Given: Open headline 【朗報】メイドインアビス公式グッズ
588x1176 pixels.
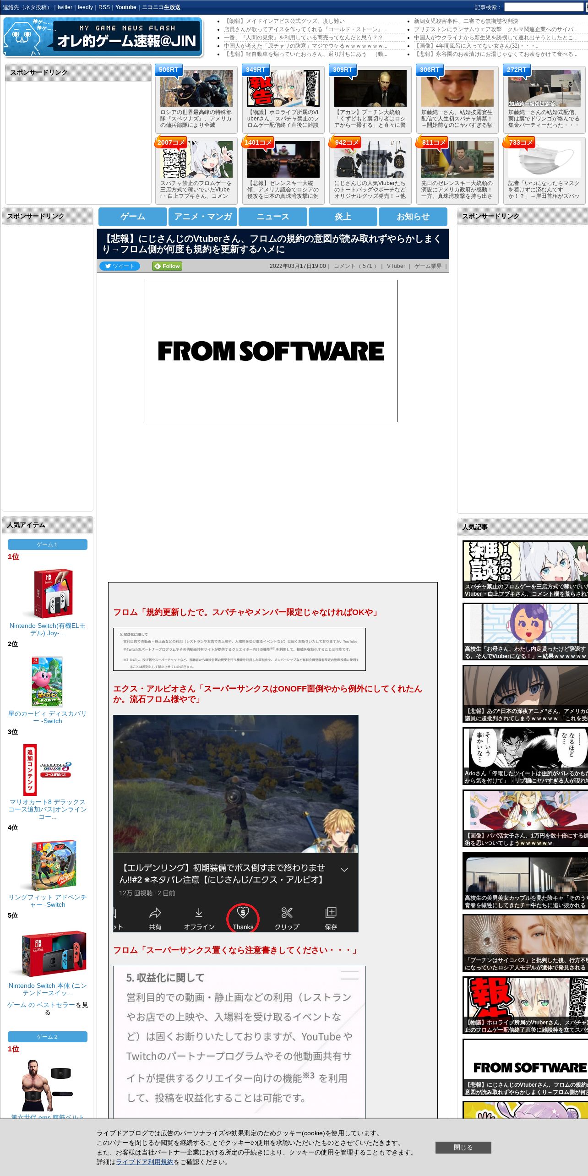Looking at the screenshot, I should pyautogui.click(x=284, y=21).
